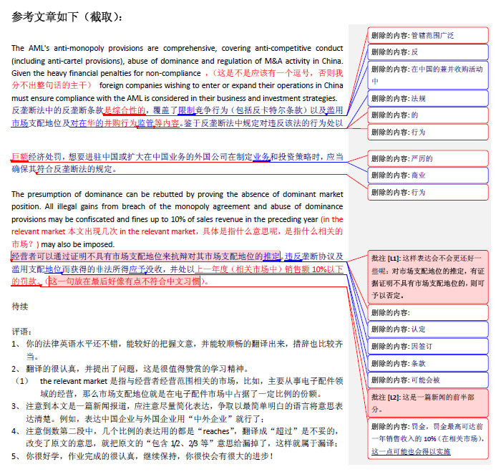This screenshot has height=472, width=501.
Task: Click the red question '是指什么相关的市场？'
Action: (x=177, y=238)
